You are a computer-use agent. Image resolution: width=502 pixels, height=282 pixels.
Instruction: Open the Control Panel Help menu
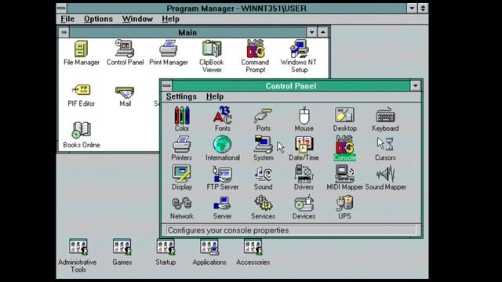(x=215, y=96)
